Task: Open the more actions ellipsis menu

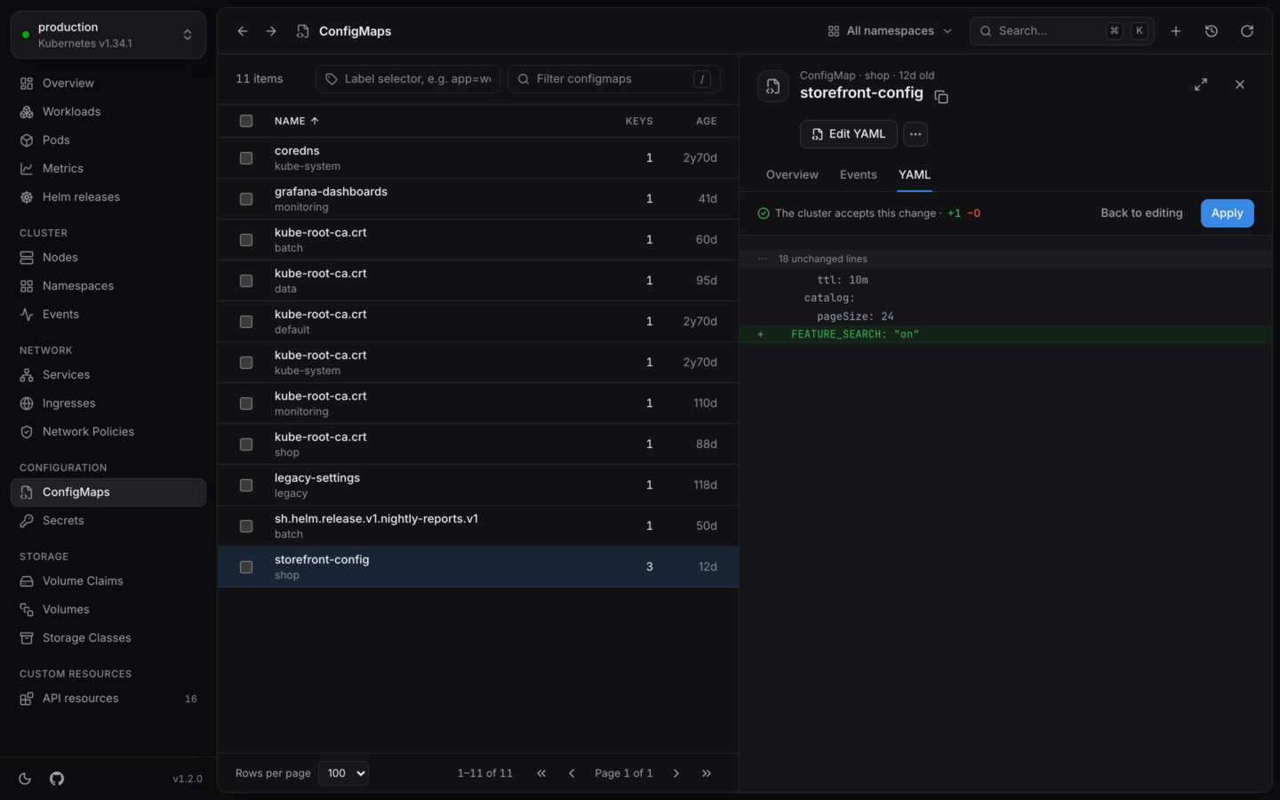Action: coord(916,134)
